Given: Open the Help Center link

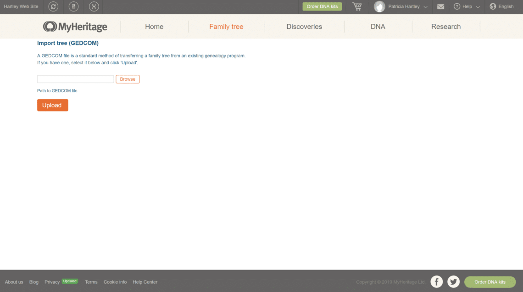Looking at the screenshot, I should click(x=145, y=281).
